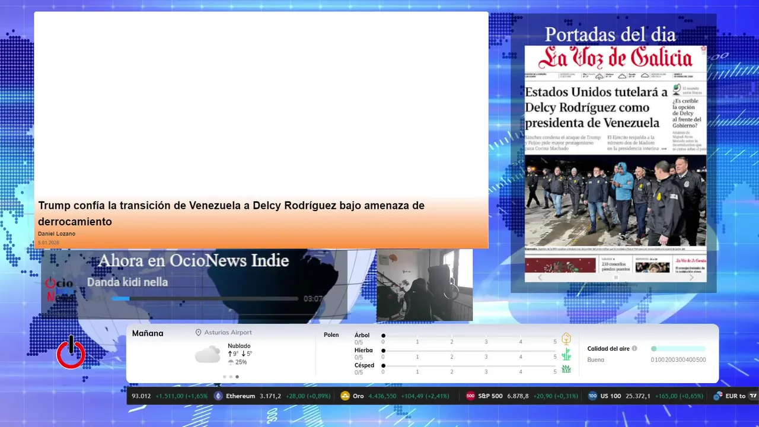This screenshot has height=427, width=759.
Task: Click the info icon next to Calidad del aire
Action: 634,349
